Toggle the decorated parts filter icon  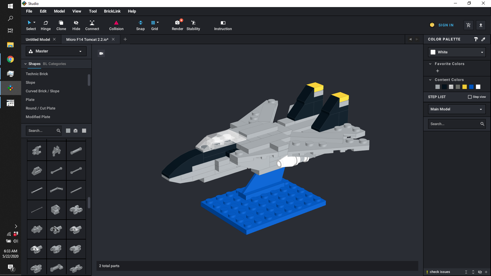(75, 131)
